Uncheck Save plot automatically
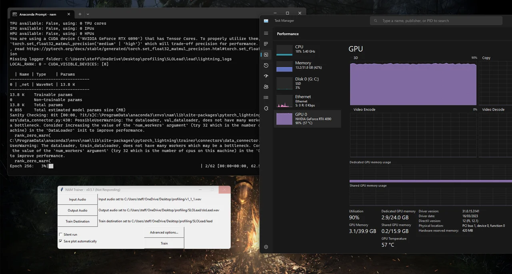 tap(60, 241)
